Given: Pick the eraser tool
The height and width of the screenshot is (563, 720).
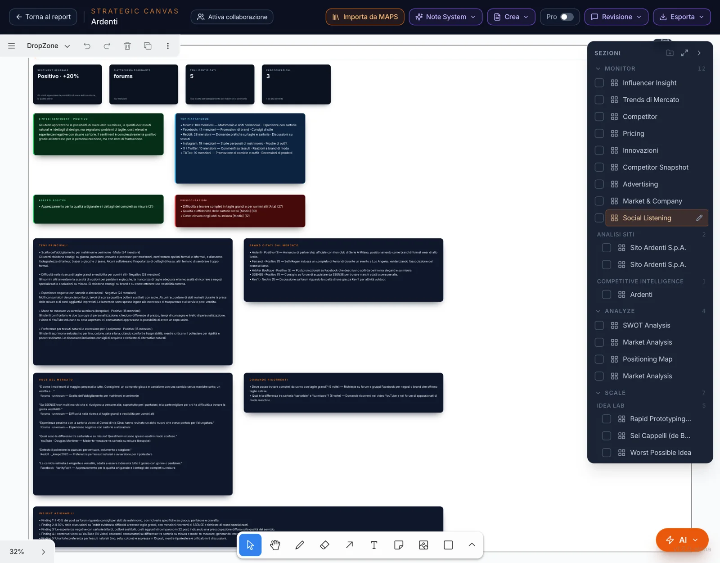Looking at the screenshot, I should [324, 545].
